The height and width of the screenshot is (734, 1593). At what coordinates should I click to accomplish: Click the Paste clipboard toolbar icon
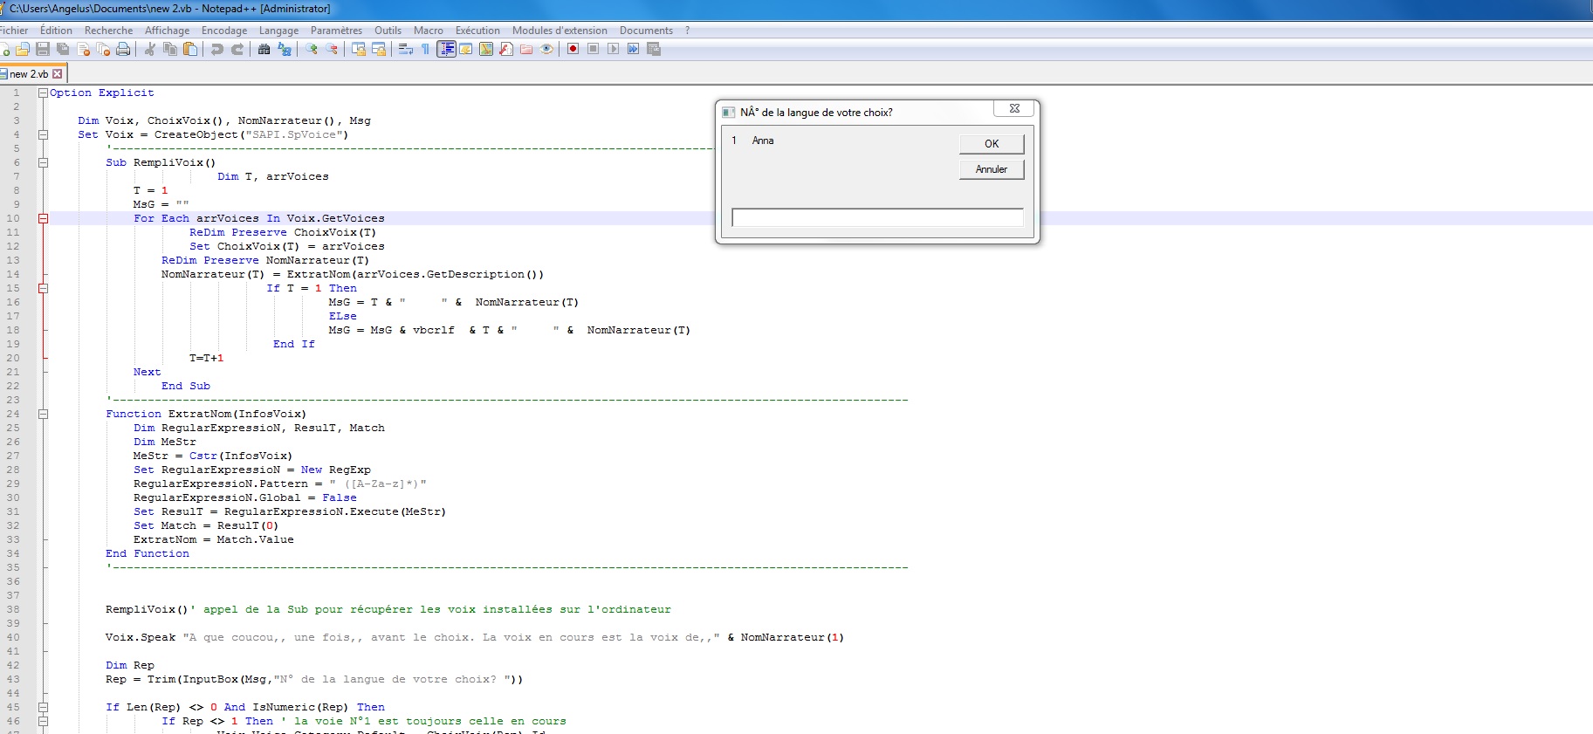tap(190, 49)
